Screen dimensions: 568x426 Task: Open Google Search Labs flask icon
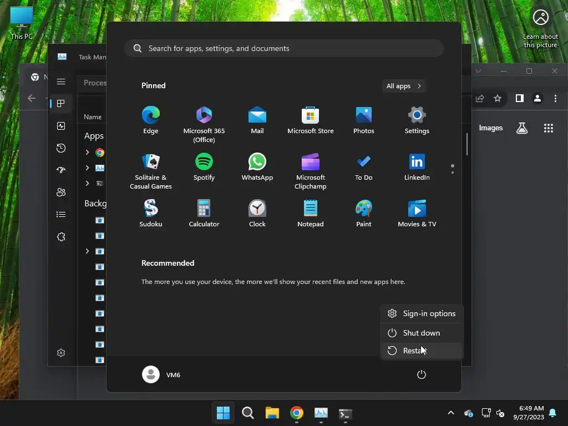point(522,128)
